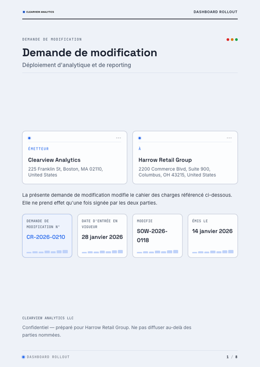Click the blue dot in Émetteur card
This screenshot has width=260, height=367.
pyautogui.click(x=29, y=138)
